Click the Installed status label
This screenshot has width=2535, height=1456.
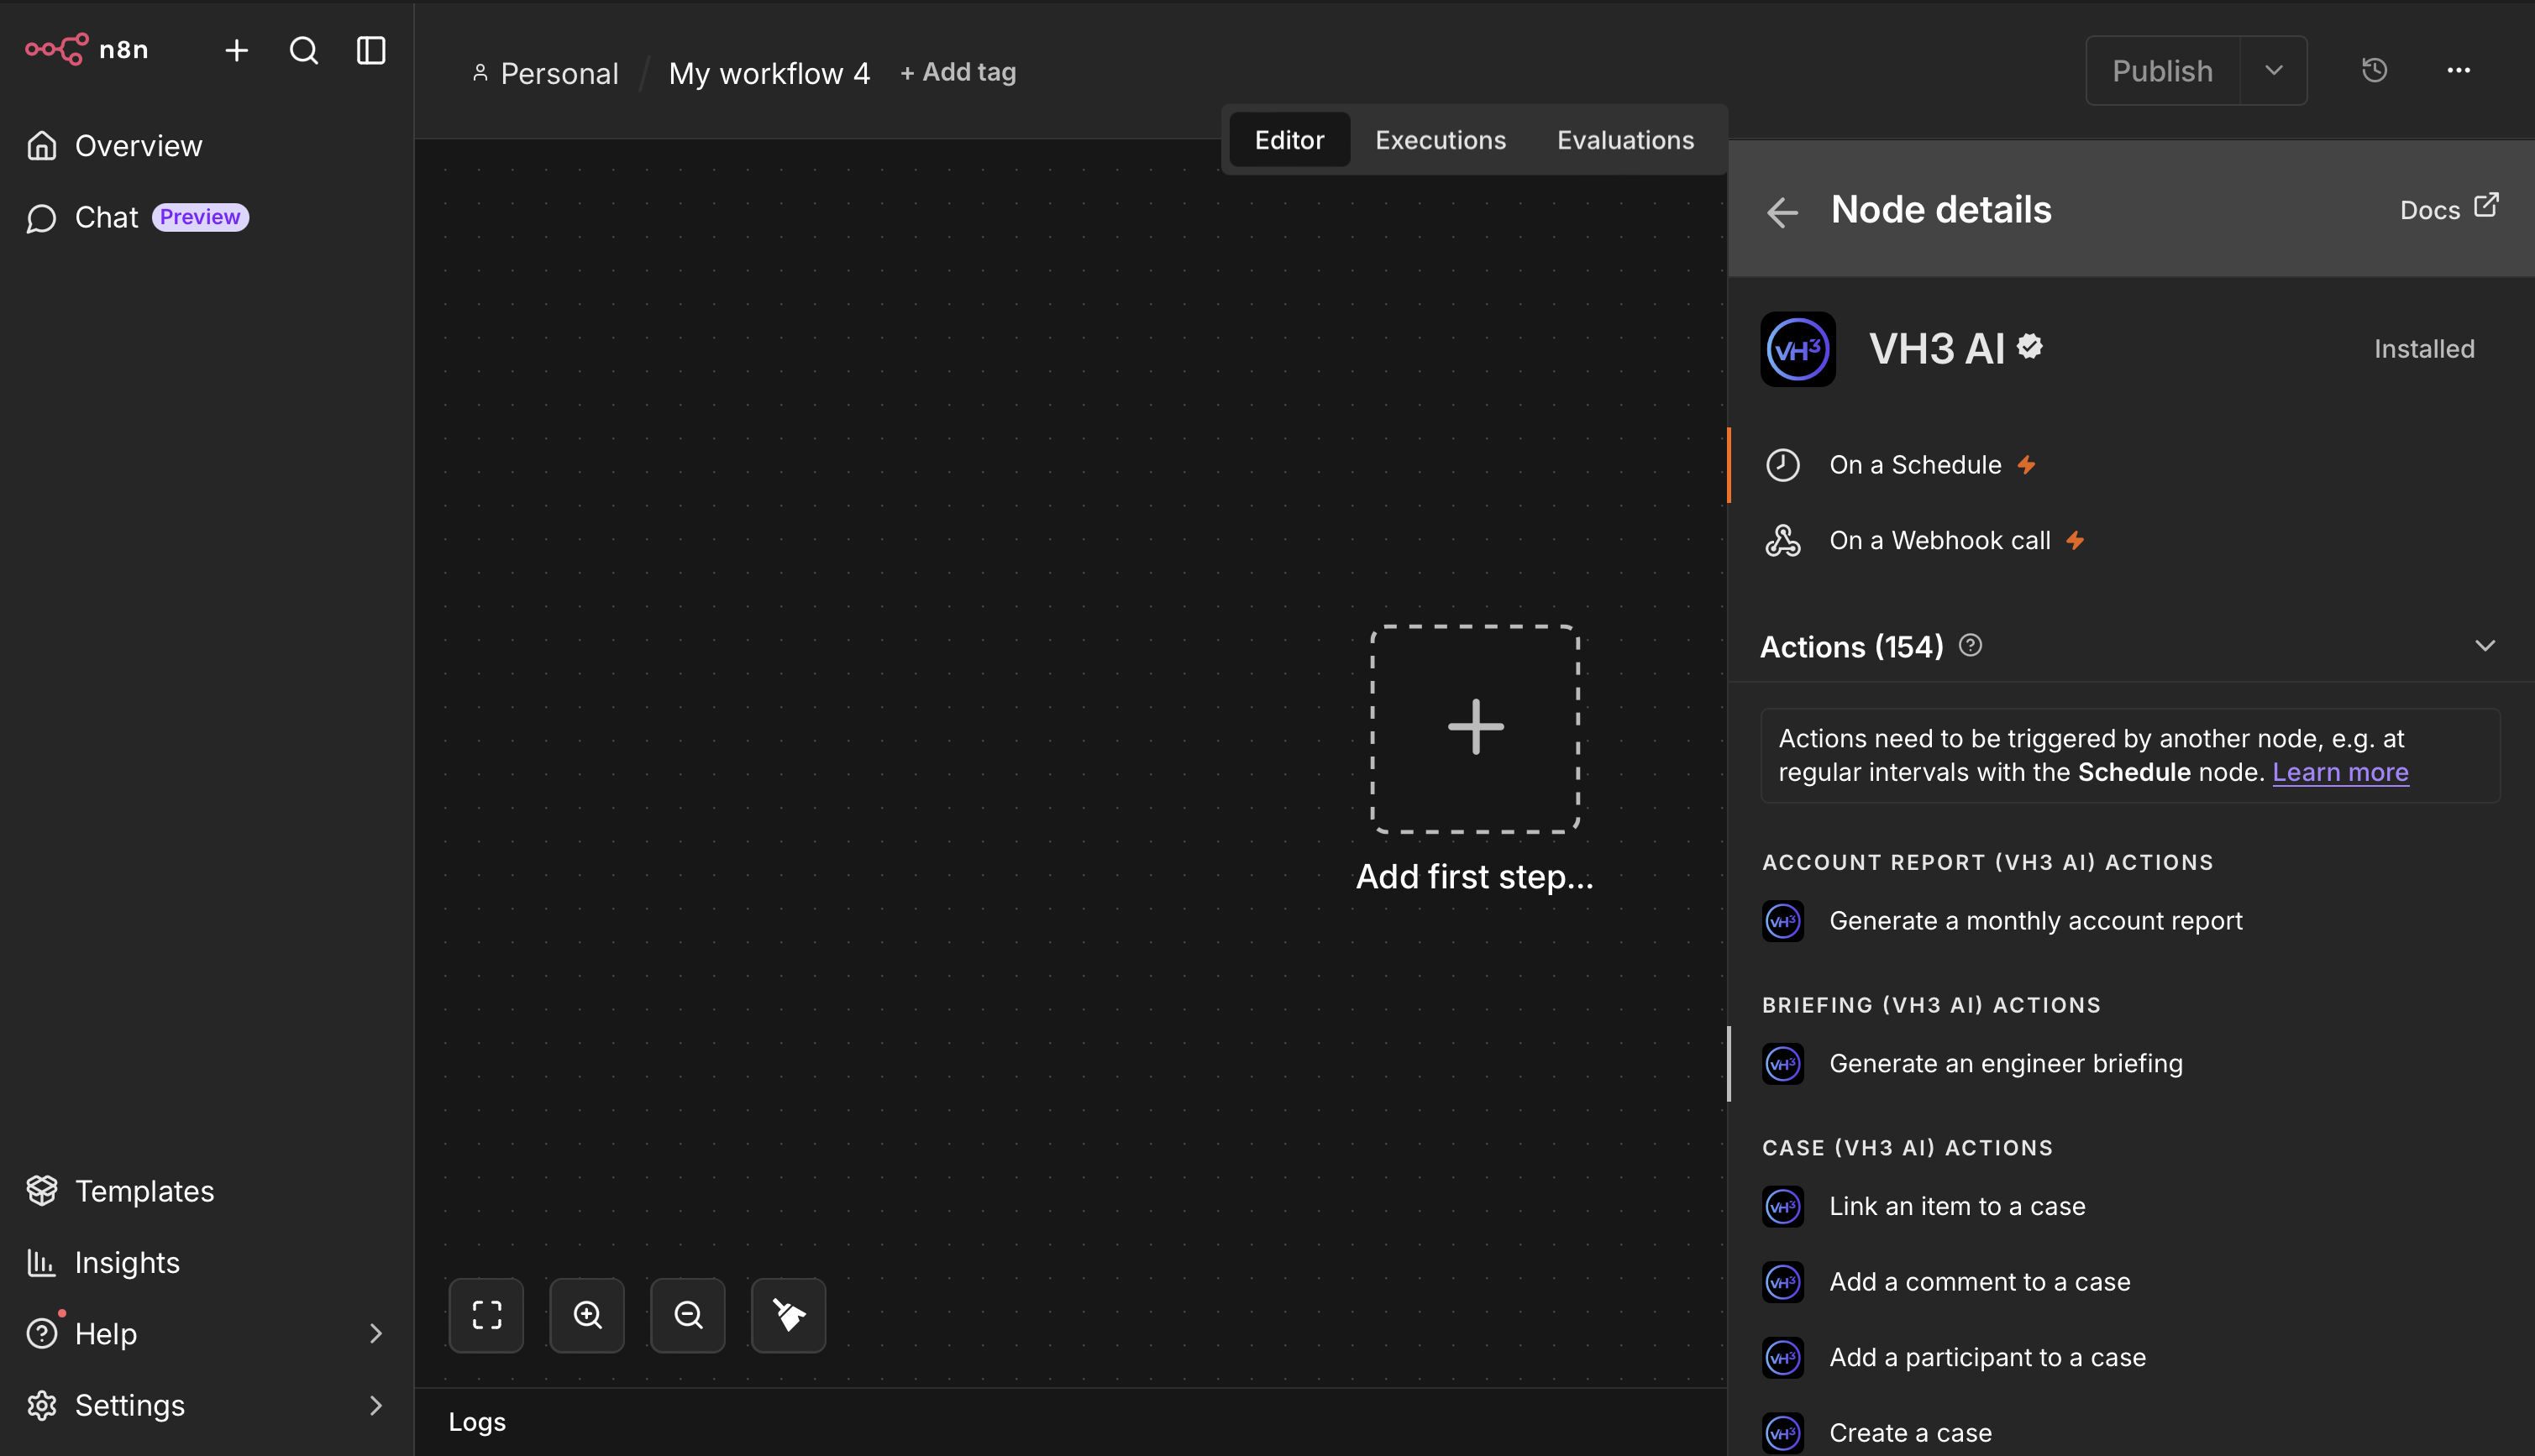pos(2424,349)
